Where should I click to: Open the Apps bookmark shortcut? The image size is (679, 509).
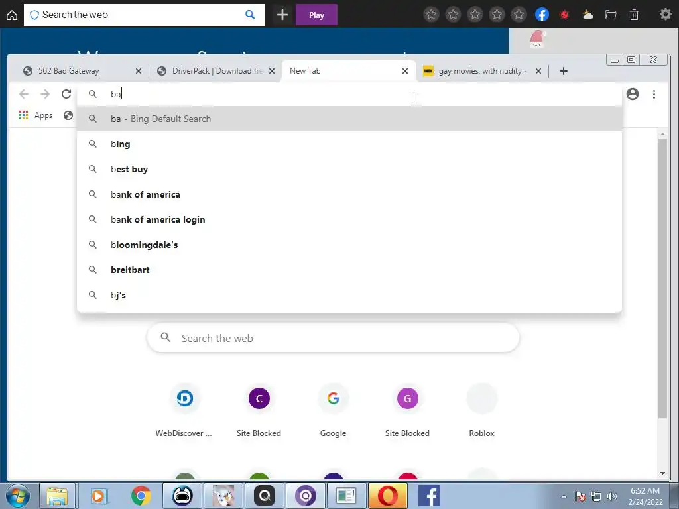click(x=36, y=115)
